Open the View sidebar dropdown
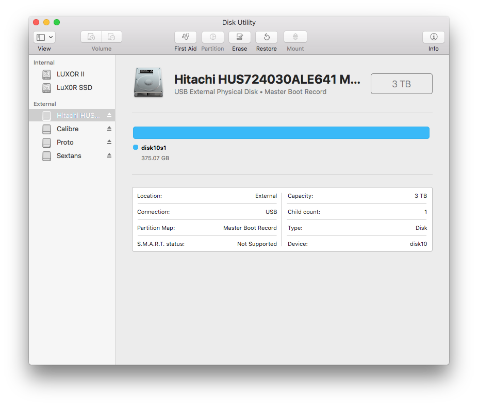 click(x=44, y=37)
